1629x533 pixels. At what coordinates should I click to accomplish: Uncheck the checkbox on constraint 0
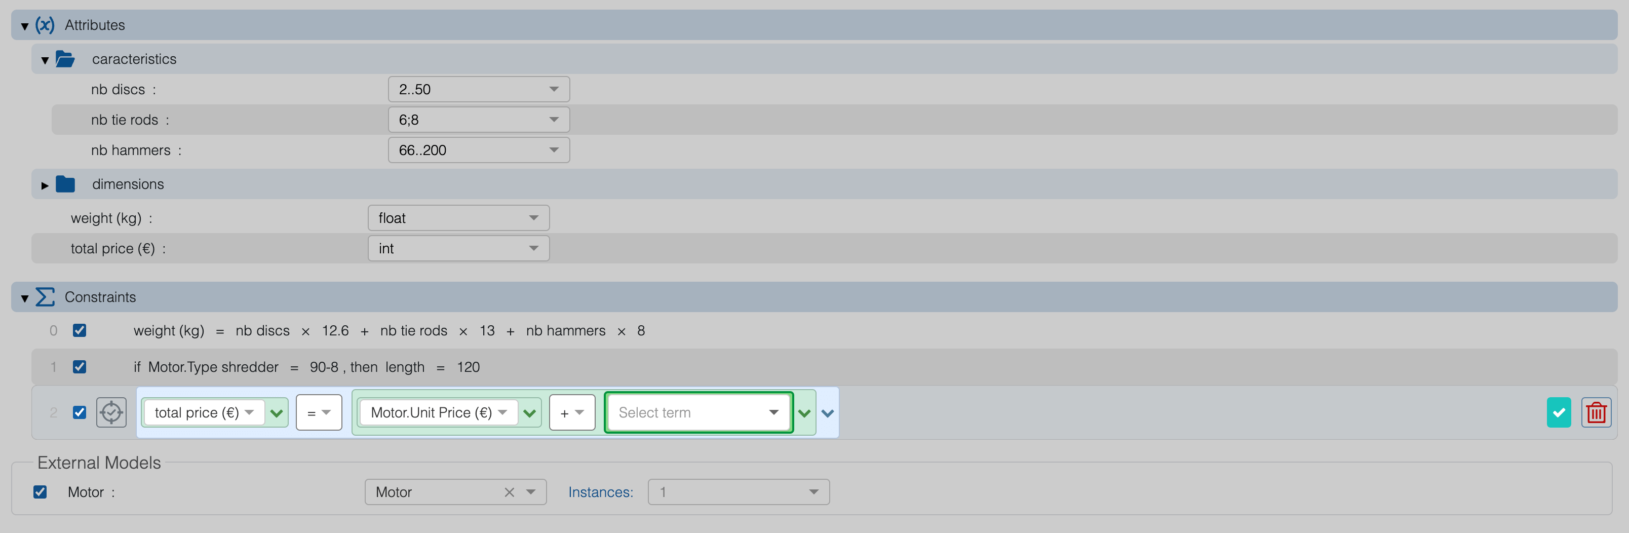pos(80,330)
